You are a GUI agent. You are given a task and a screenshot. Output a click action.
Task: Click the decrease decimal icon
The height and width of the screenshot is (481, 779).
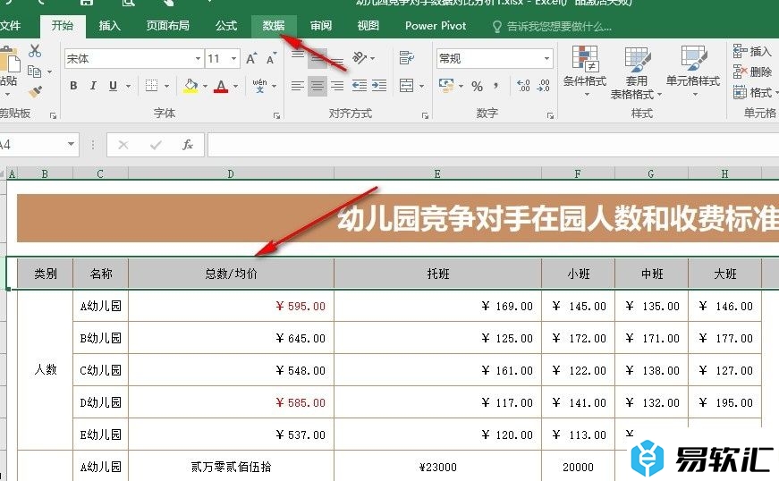coord(544,86)
